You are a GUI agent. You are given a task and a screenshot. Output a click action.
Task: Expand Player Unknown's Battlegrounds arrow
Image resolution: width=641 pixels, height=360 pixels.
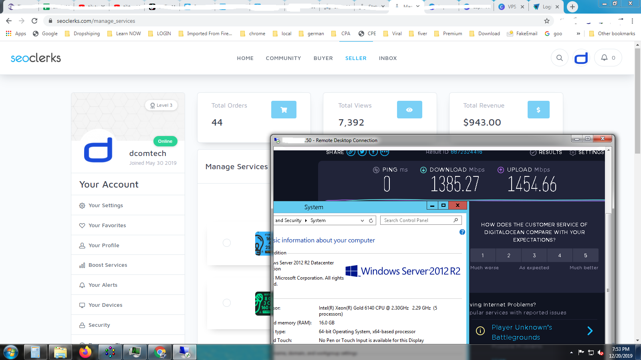pos(590,331)
